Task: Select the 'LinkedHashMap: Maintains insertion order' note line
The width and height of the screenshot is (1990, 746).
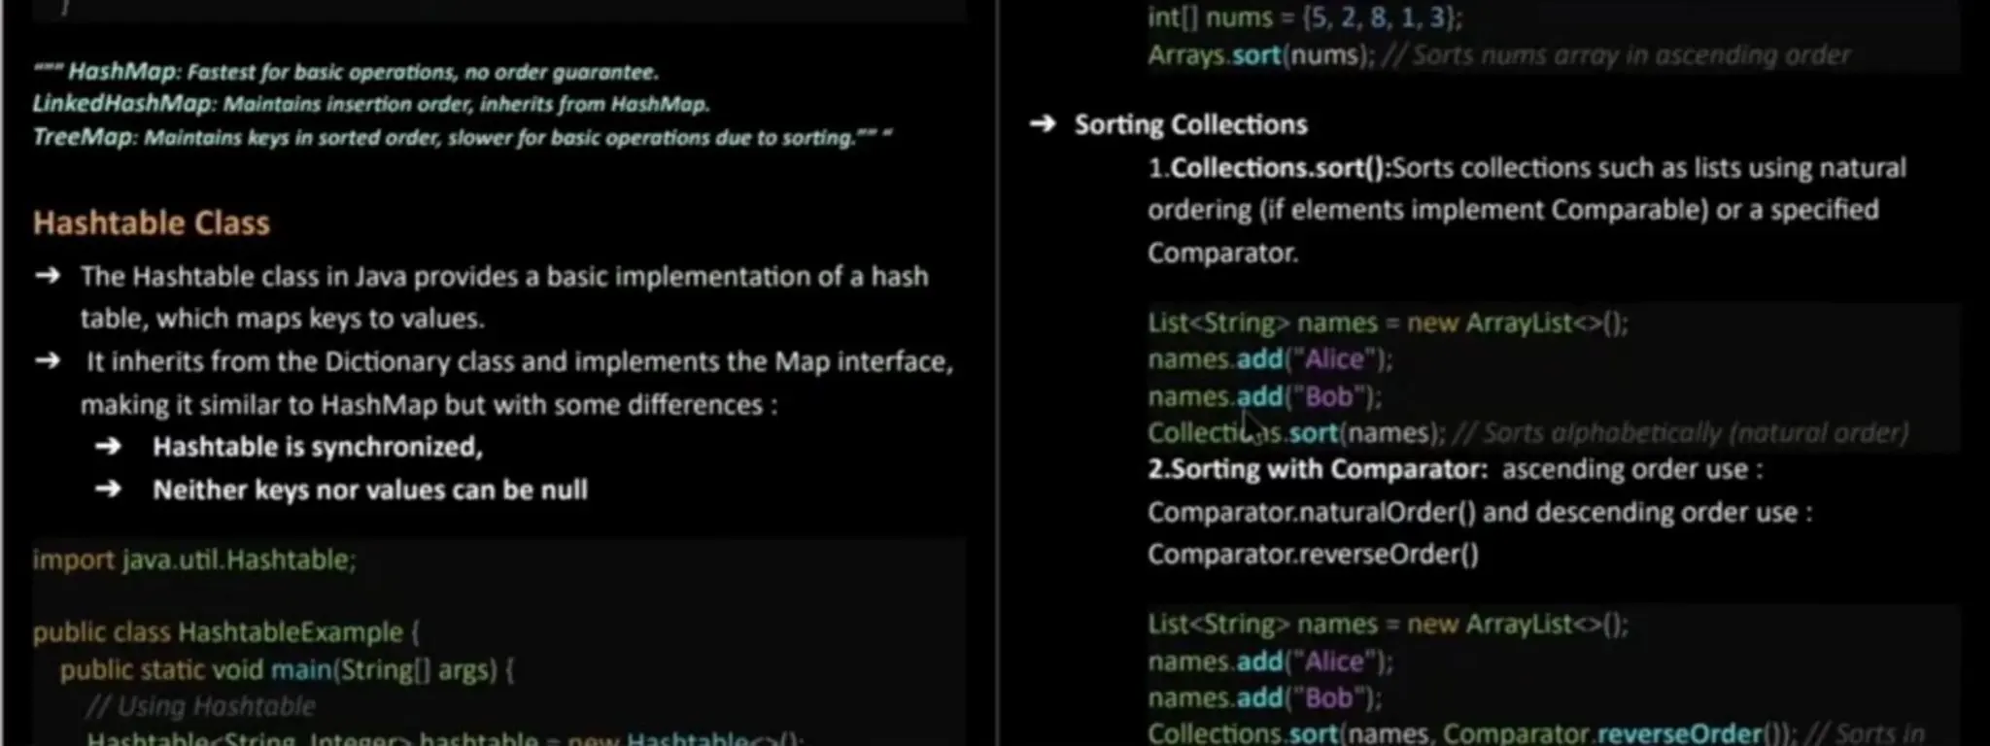Action: 371,104
